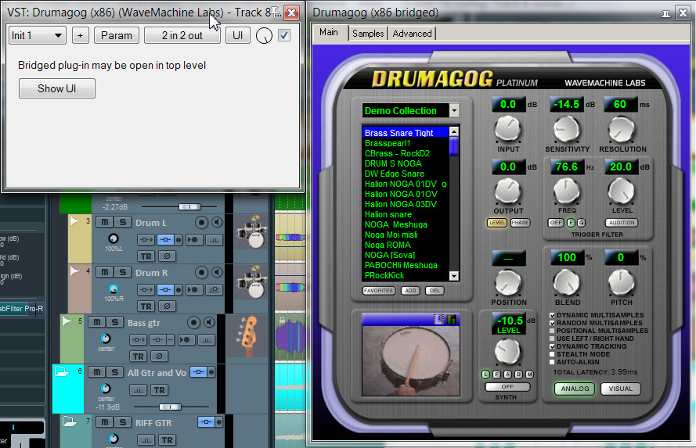Toggle input monitoring speaker on Drum L
696x448 pixels.
(x=217, y=222)
